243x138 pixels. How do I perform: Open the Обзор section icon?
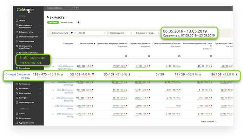[17, 20]
